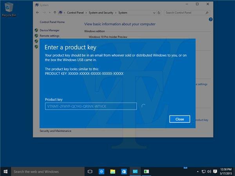Open Task View from the taskbar
Image resolution: width=235 pixels, height=176 pixels.
coord(90,171)
